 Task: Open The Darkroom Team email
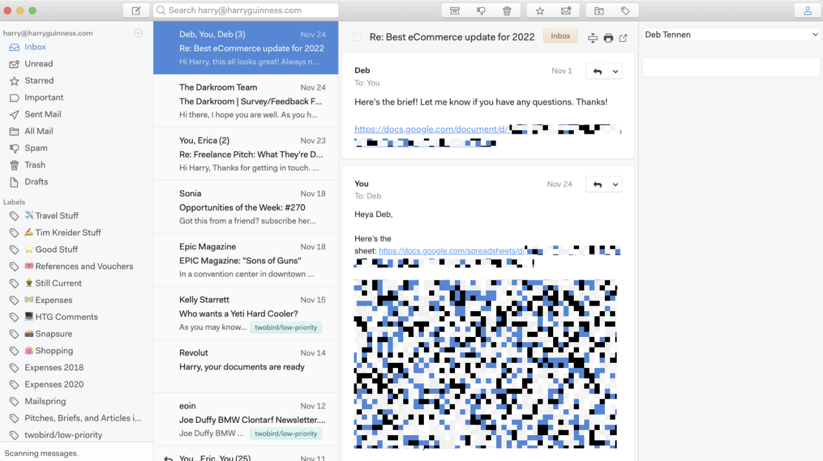pos(246,101)
